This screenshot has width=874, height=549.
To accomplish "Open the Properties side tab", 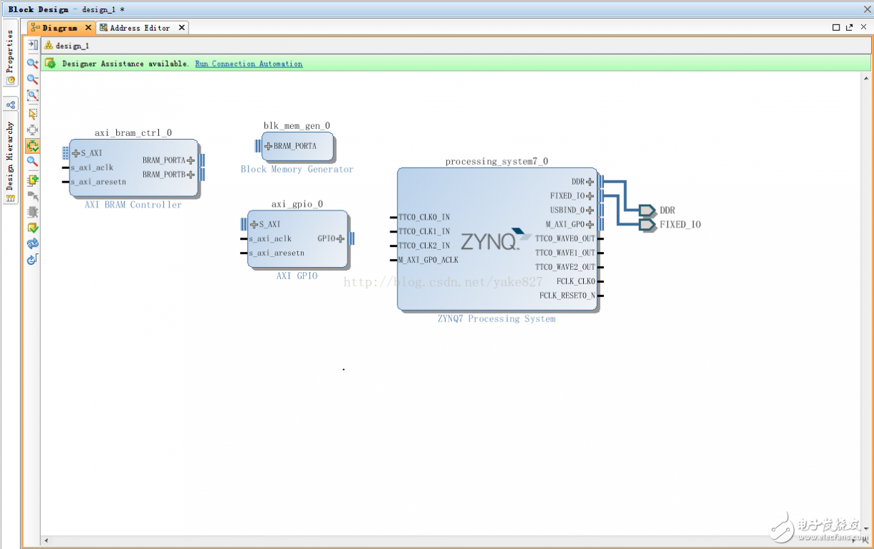I will (x=10, y=57).
